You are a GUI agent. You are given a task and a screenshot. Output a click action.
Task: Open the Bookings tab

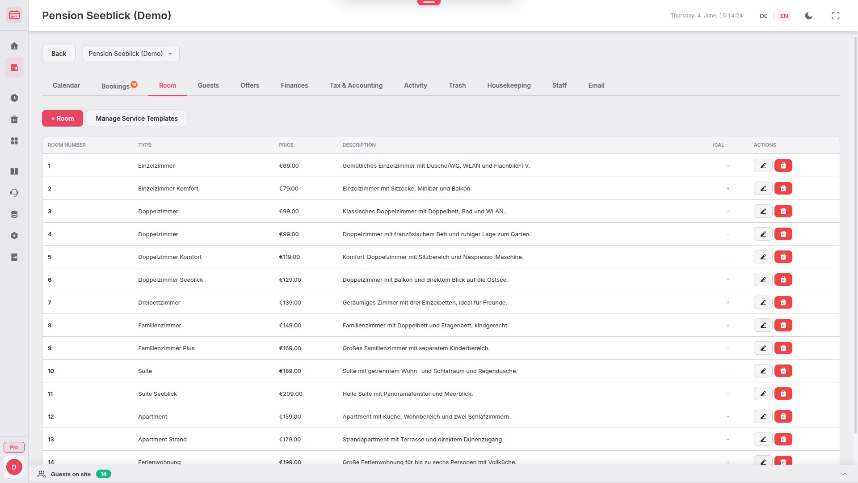(119, 85)
